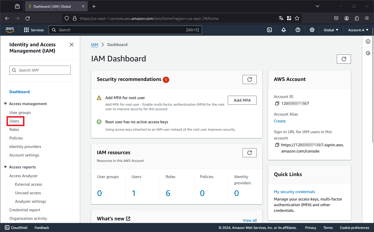Image resolution: width=374 pixels, height=232 pixels.
Task: Open the info panel icon on right edge
Action: point(368,41)
